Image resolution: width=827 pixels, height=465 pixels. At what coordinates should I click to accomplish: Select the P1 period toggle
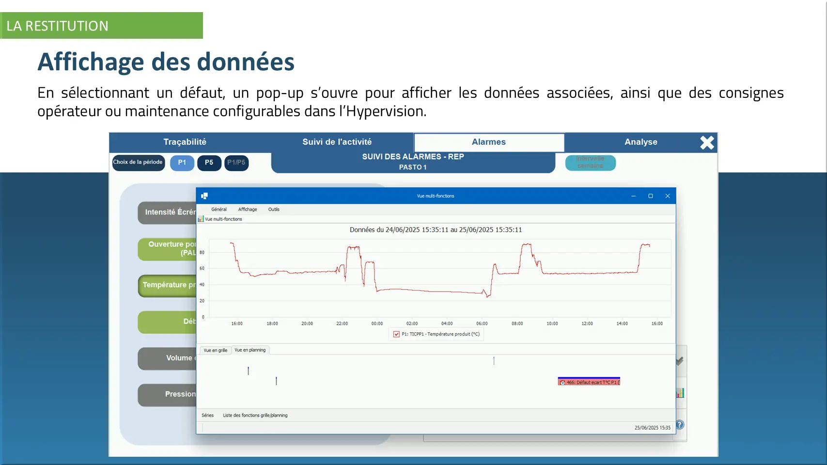182,163
